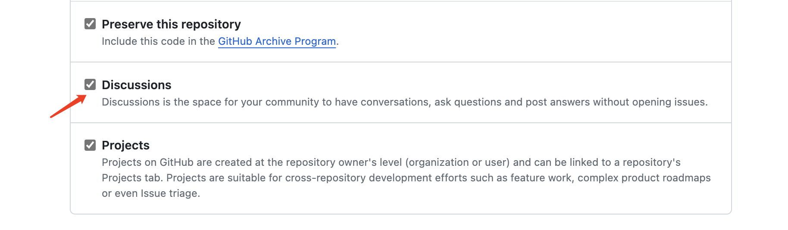Click the checkmark icon beside Preserve this repository
This screenshot has height=230, width=788.
[x=90, y=24]
